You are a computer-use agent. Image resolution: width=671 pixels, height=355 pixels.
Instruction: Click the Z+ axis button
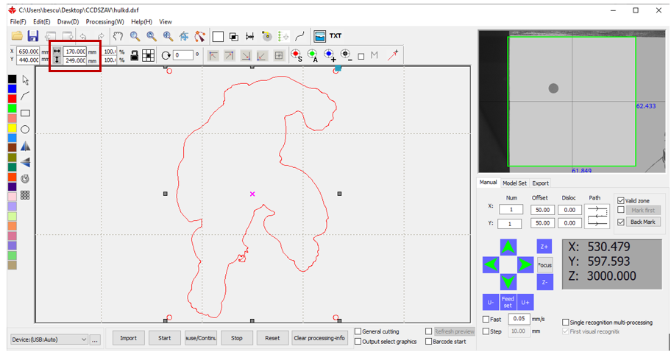pos(544,246)
